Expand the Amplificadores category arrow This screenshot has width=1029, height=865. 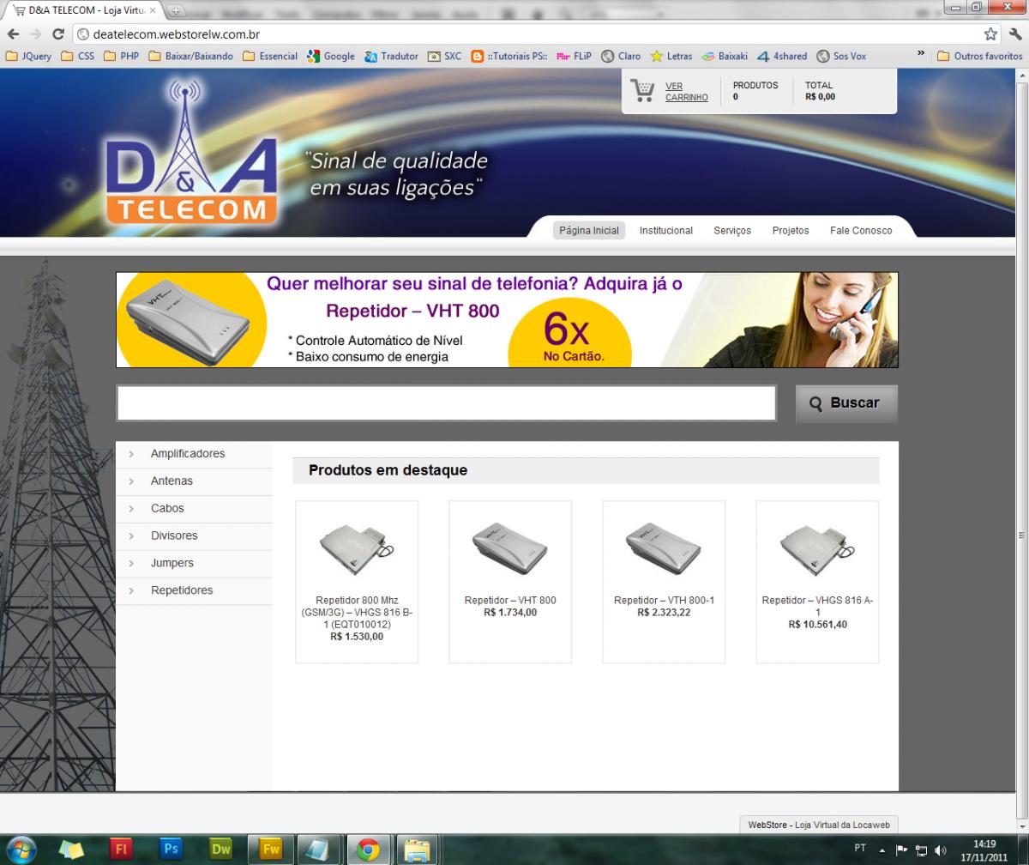(x=131, y=454)
